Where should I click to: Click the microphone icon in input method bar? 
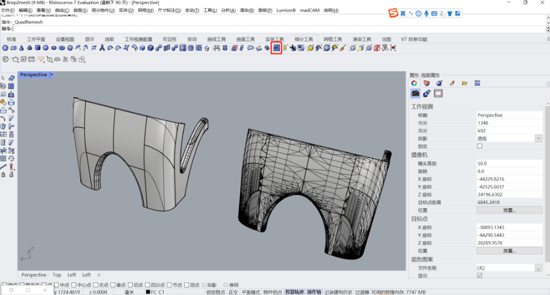point(426,13)
